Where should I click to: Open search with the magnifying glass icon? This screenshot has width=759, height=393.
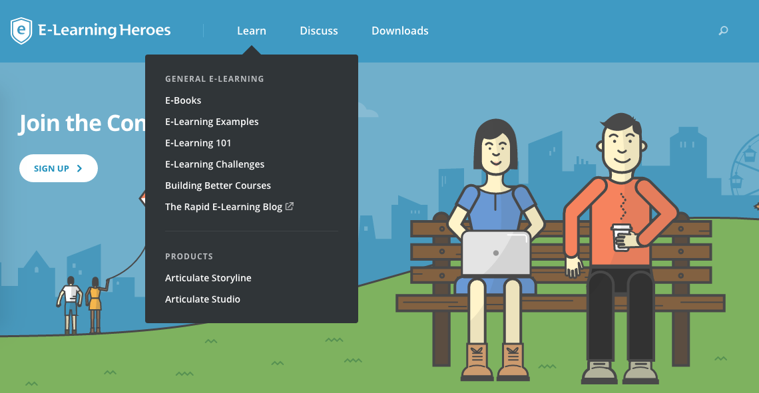pyautogui.click(x=723, y=31)
